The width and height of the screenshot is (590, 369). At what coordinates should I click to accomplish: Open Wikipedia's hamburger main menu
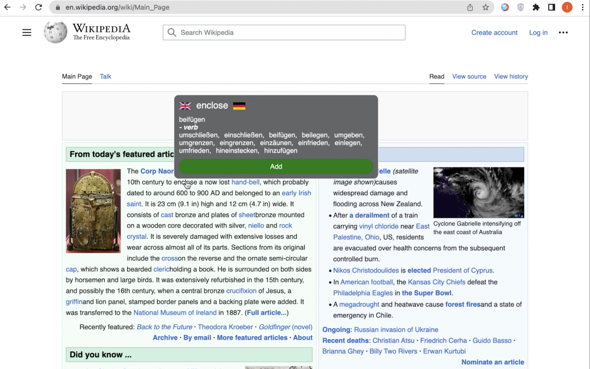click(27, 32)
